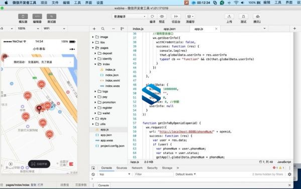This screenshot has height=189, width=301.
Task: Open the Default levels dropdown
Action: point(185,174)
